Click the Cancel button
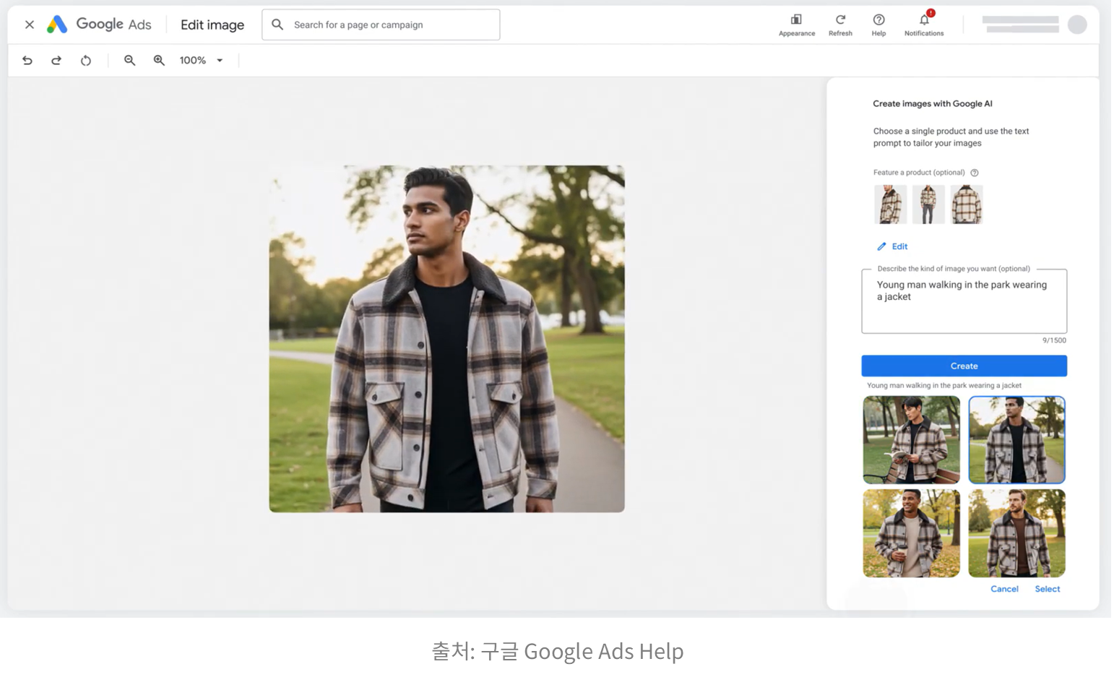 pyautogui.click(x=1004, y=589)
